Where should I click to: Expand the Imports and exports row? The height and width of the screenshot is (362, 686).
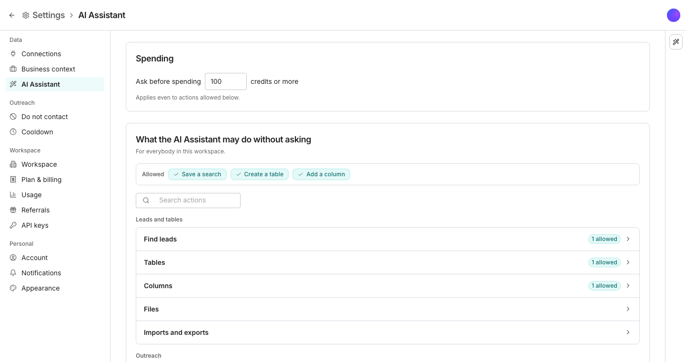pos(388,332)
